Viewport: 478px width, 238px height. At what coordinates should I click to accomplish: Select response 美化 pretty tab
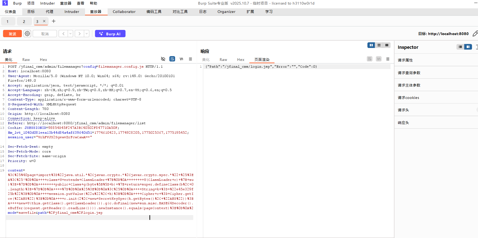[x=206, y=60]
